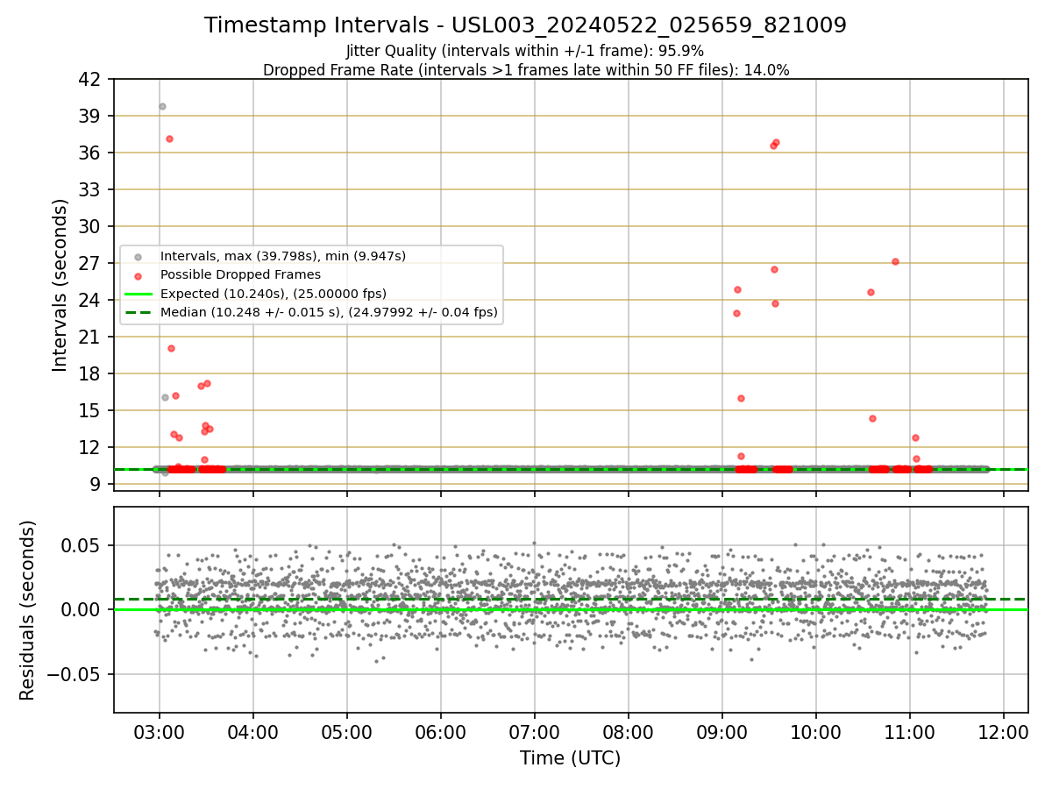Click the 'Expected (10.240s), (25.00000 fps)' legend entry

pyautogui.click(x=274, y=293)
